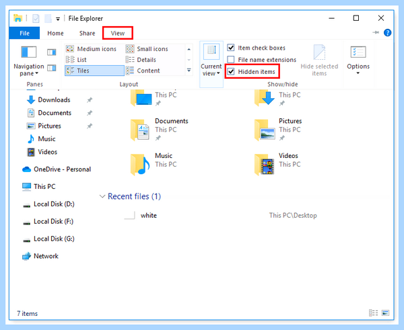Viewport: 404px width, 330px height.
Task: Enable File name extensions checkbox
Action: point(231,60)
